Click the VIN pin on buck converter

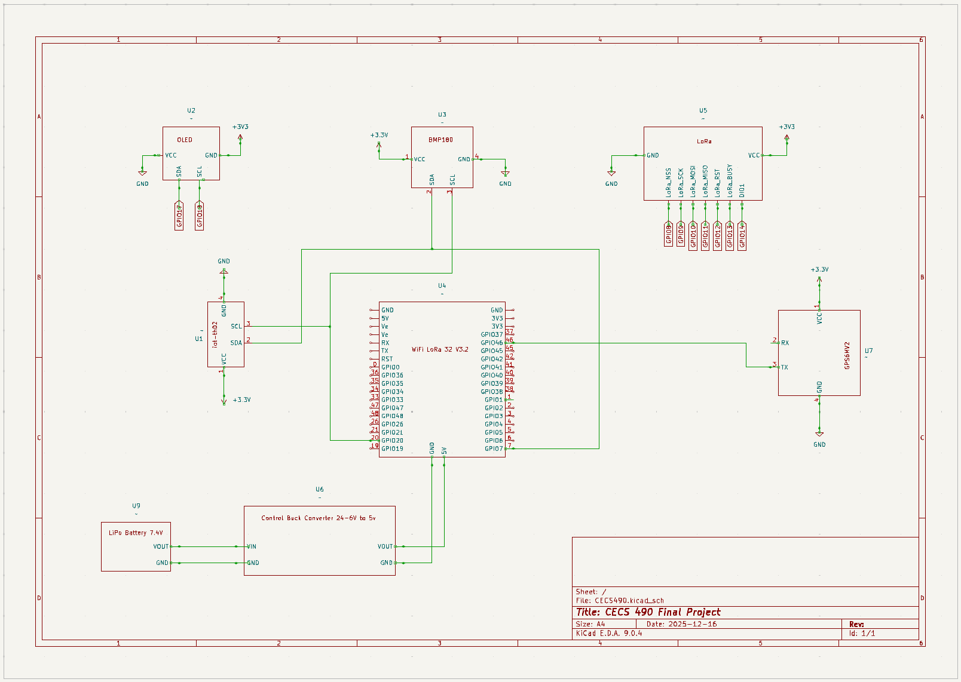252,546
